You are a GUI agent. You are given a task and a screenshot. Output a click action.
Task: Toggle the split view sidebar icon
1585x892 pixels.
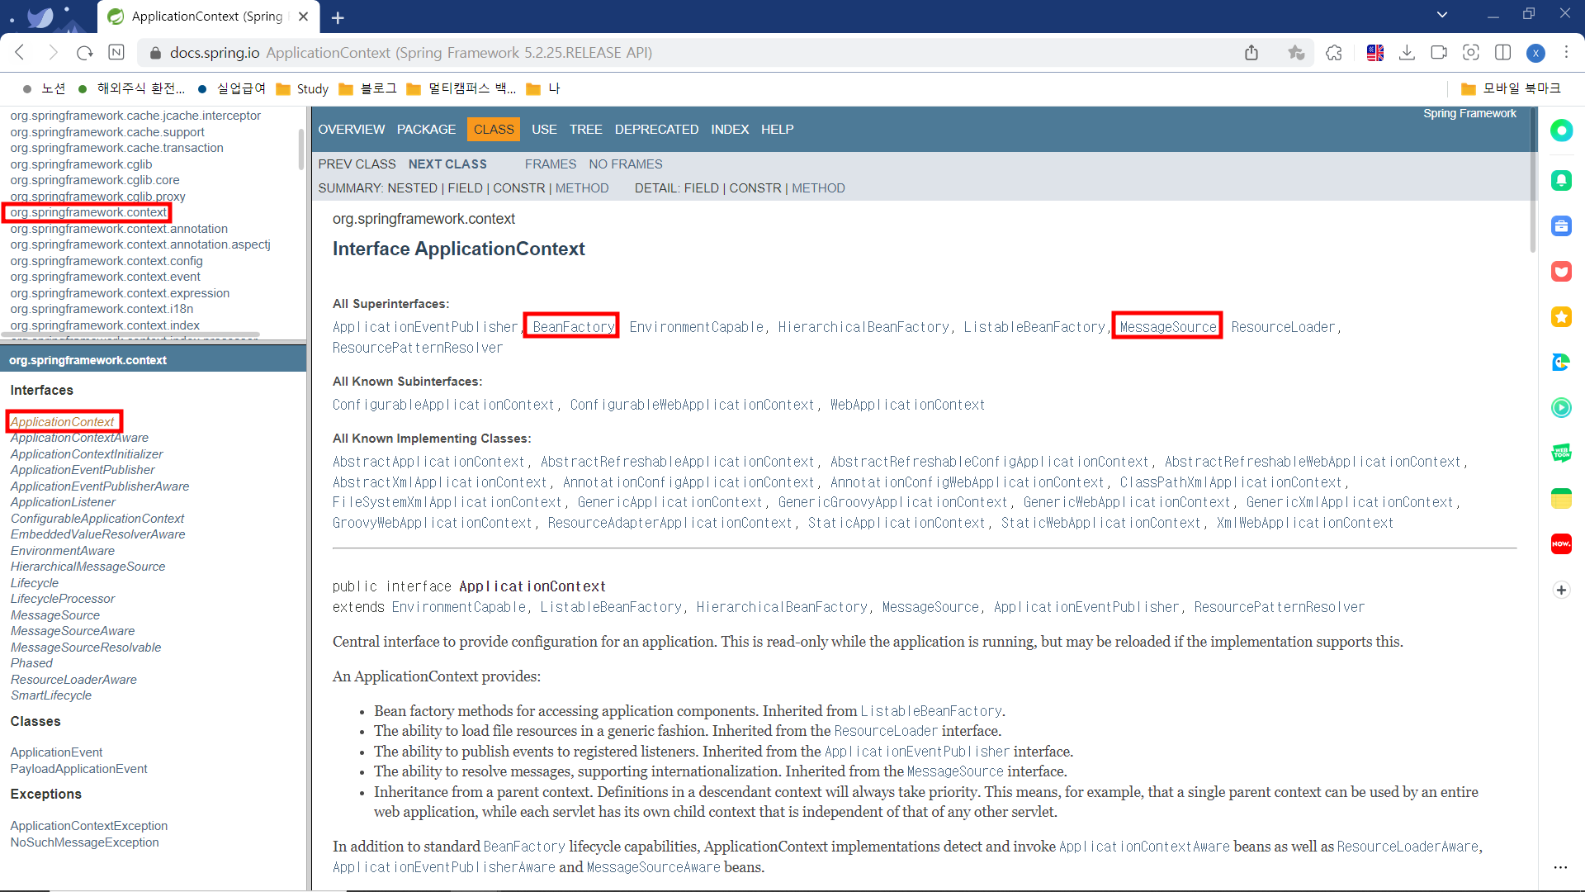pos(1503,53)
